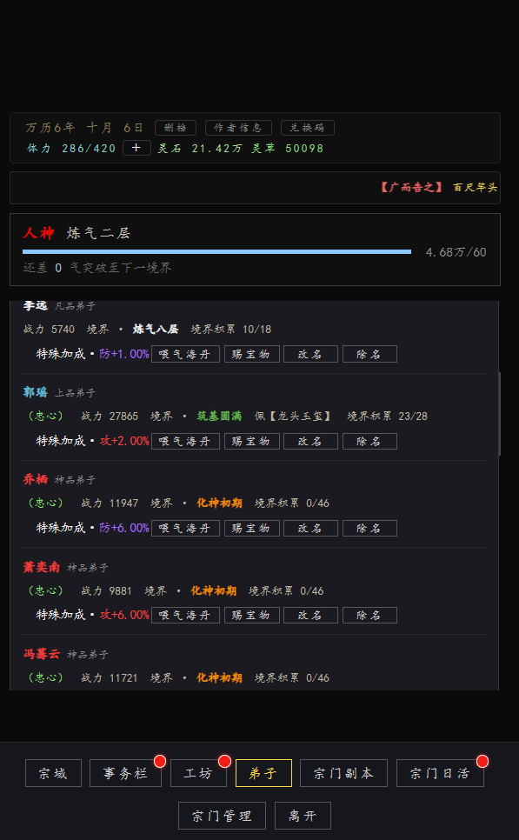The width and height of the screenshot is (519, 840).
Task: Click the disciple name 萧奕南
Action: tap(41, 567)
